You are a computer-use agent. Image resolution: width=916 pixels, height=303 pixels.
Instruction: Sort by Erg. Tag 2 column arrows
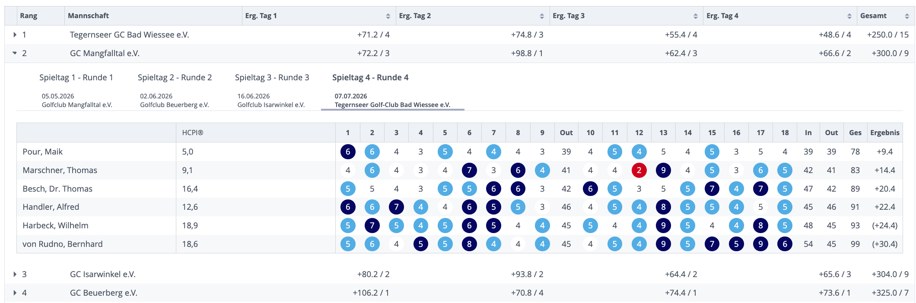tap(542, 16)
